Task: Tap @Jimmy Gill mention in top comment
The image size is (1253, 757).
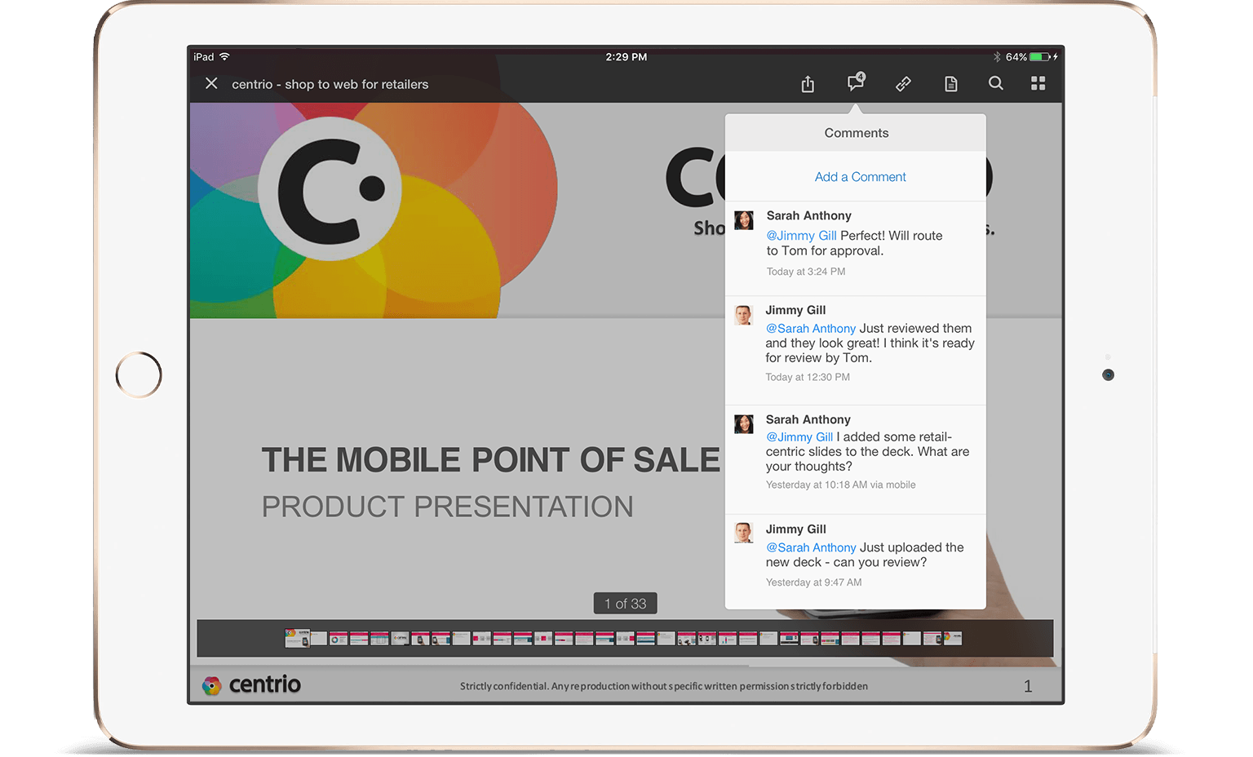Action: (801, 236)
